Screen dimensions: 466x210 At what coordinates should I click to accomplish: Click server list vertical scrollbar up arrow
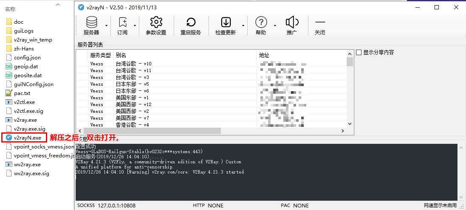pyautogui.click(x=350, y=53)
